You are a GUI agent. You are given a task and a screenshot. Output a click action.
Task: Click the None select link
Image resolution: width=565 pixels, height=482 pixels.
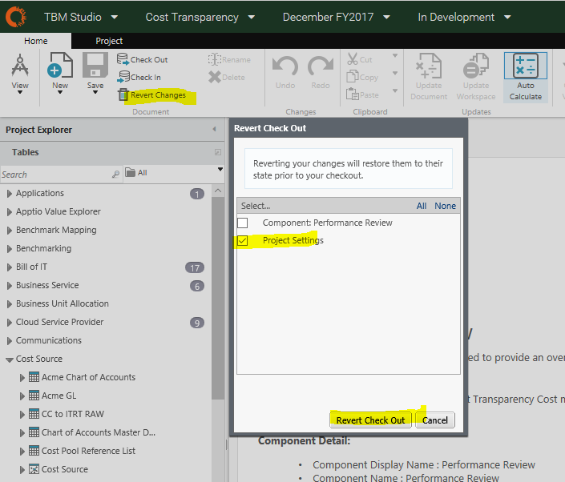pyautogui.click(x=445, y=206)
